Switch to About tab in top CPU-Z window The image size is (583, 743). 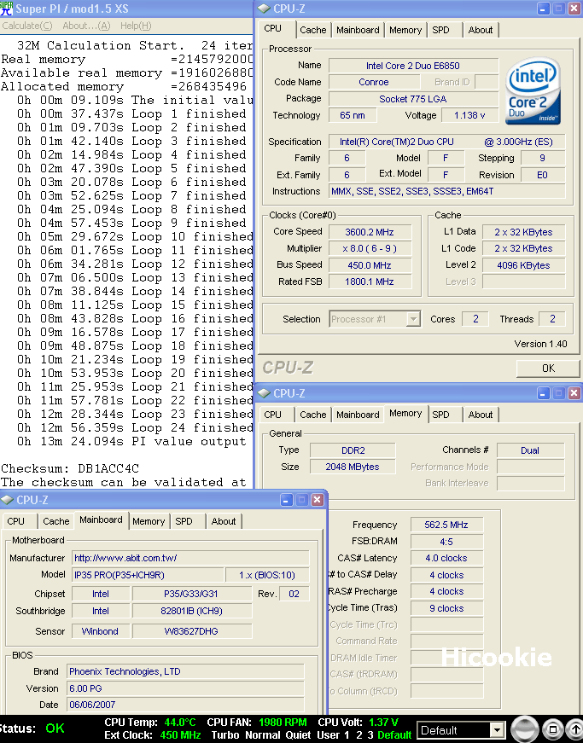pyautogui.click(x=481, y=30)
